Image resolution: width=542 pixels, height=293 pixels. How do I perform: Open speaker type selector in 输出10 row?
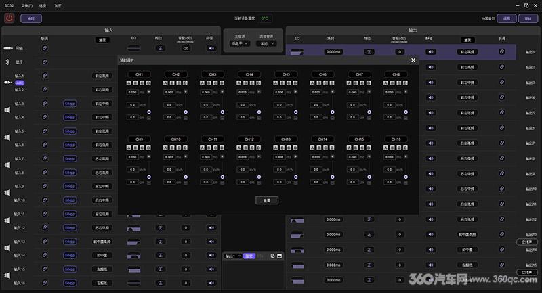click(x=467, y=189)
